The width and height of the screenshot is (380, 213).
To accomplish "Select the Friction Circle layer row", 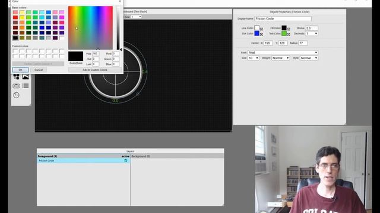I will click(83, 160).
